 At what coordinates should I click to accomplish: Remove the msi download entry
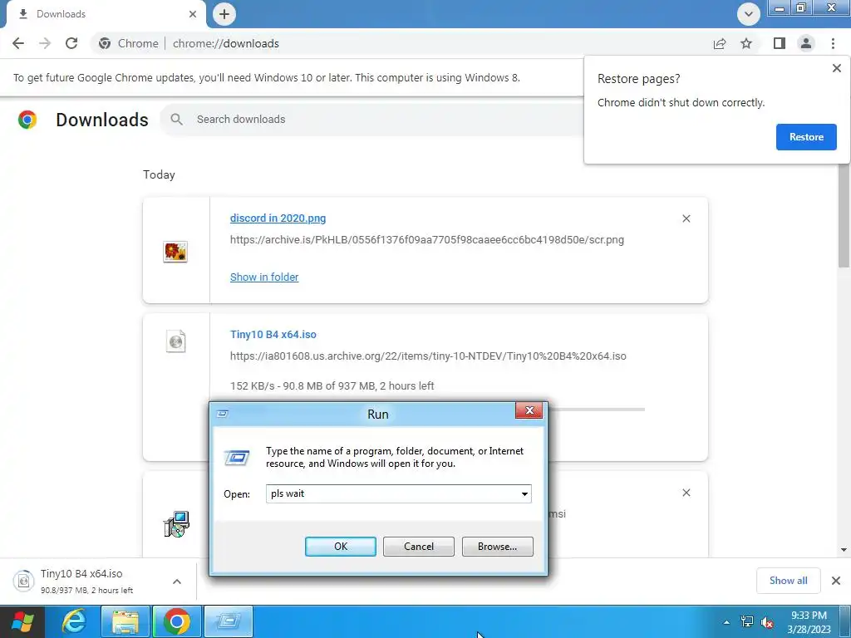point(686,493)
